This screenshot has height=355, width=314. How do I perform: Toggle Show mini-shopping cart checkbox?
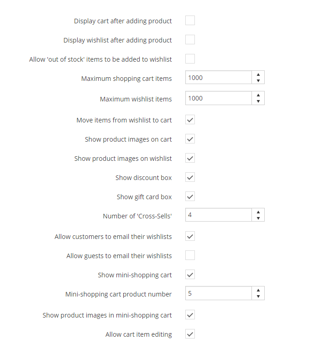[190, 275]
